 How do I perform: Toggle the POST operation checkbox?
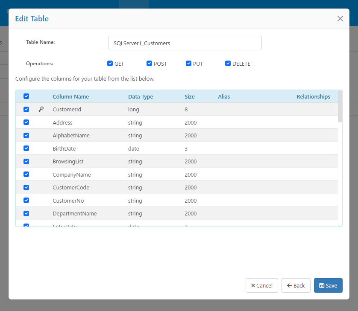point(149,64)
